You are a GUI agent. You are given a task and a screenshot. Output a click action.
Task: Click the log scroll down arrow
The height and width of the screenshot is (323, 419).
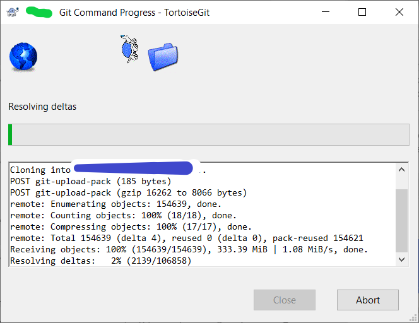pos(401,259)
